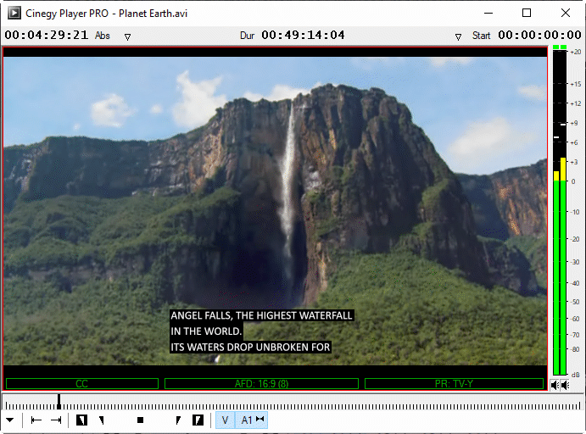The width and height of the screenshot is (586, 434).
Task: Click the left audio level meter bar
Action: [x=556, y=212]
